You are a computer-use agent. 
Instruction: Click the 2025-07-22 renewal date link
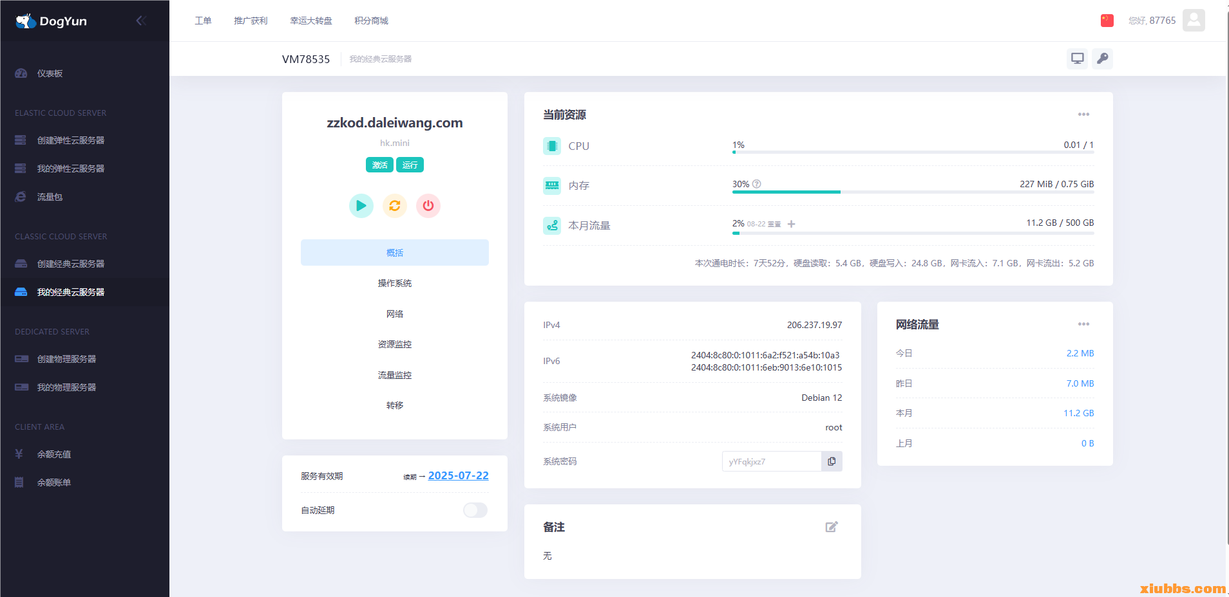458,475
